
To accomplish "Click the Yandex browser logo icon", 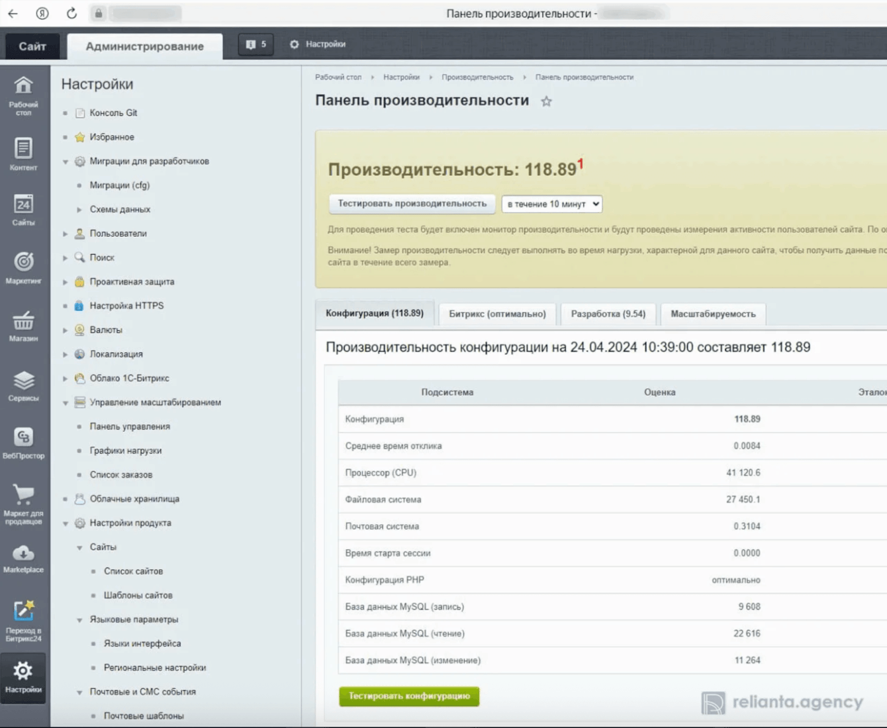I will click(42, 13).
